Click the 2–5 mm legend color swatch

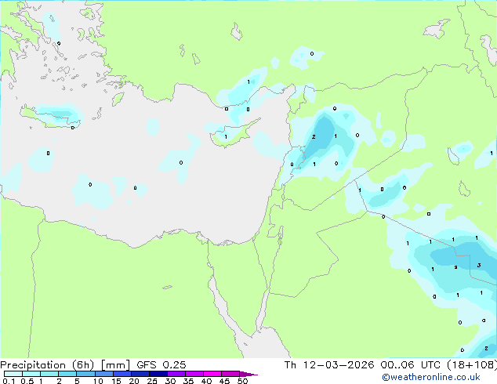(67, 374)
